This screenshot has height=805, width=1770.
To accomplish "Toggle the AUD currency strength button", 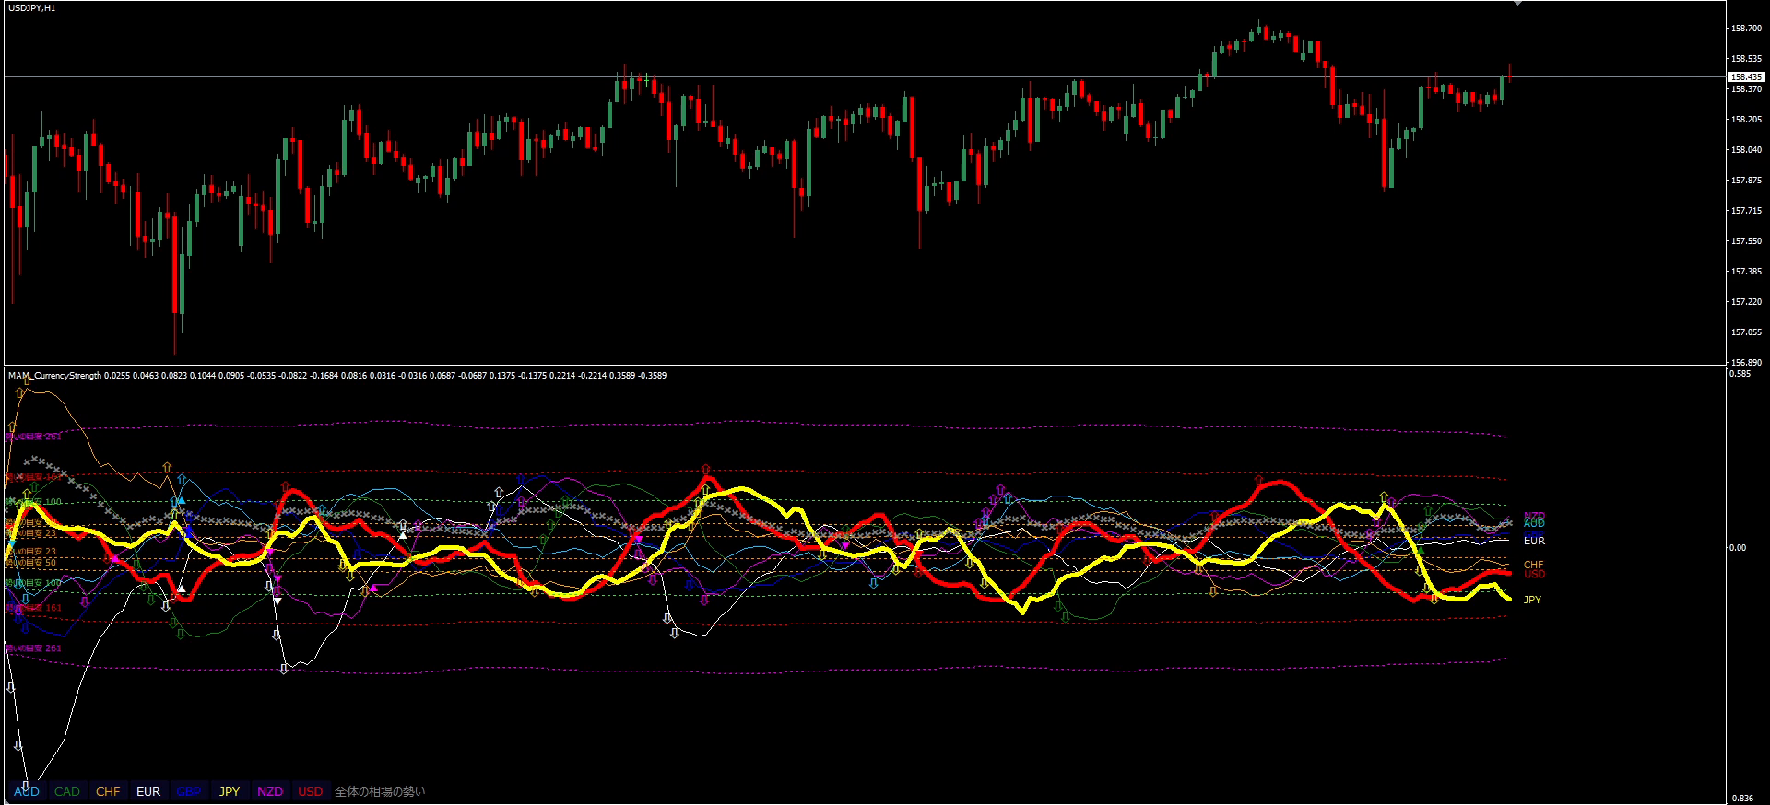I will (27, 791).
